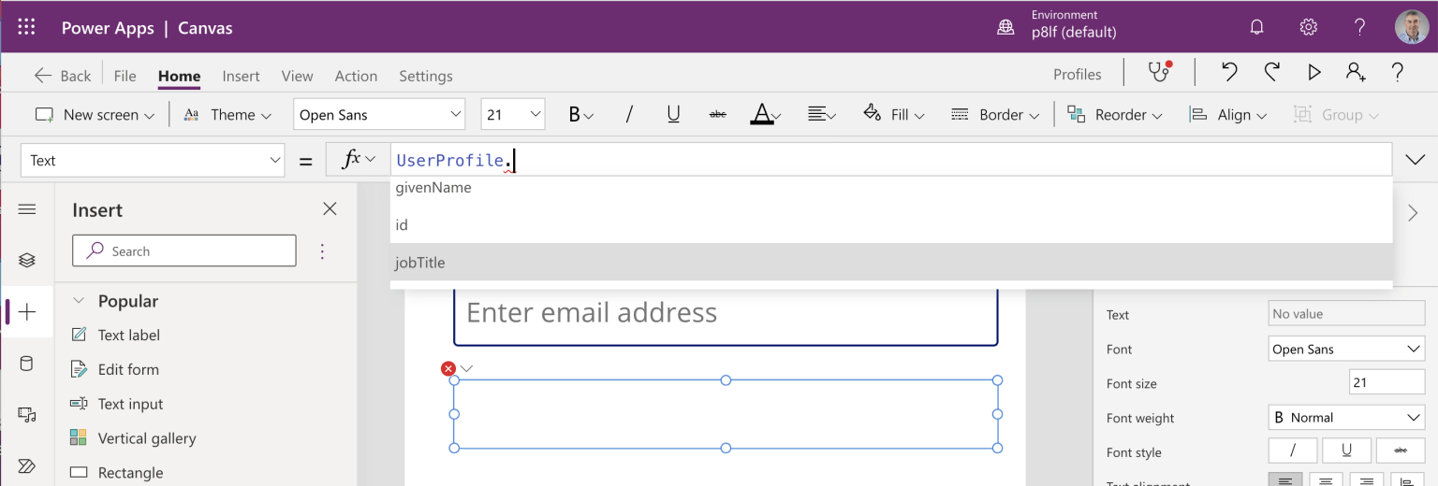Viewport: 1438px width, 486px height.
Task: Toggle italic formatting
Action: point(629,114)
